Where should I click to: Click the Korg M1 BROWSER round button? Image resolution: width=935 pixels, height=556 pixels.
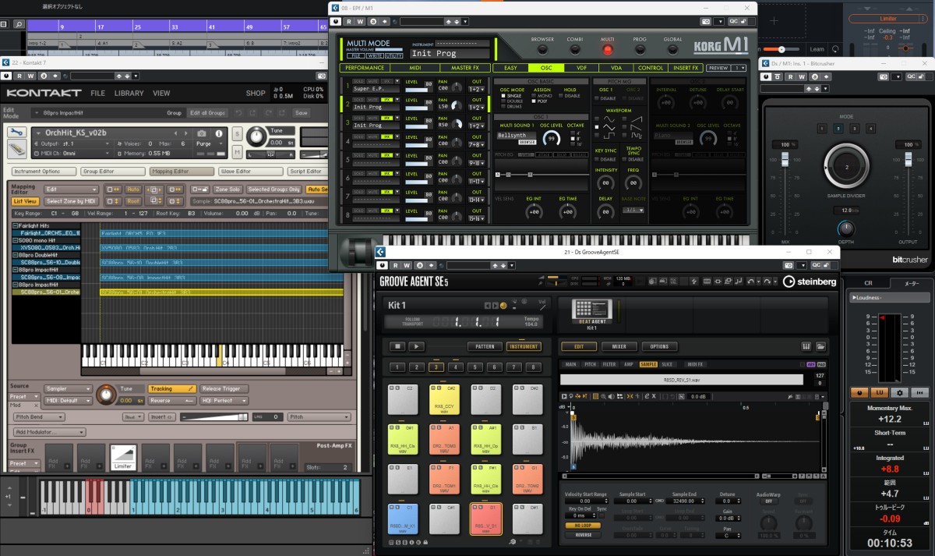click(542, 49)
